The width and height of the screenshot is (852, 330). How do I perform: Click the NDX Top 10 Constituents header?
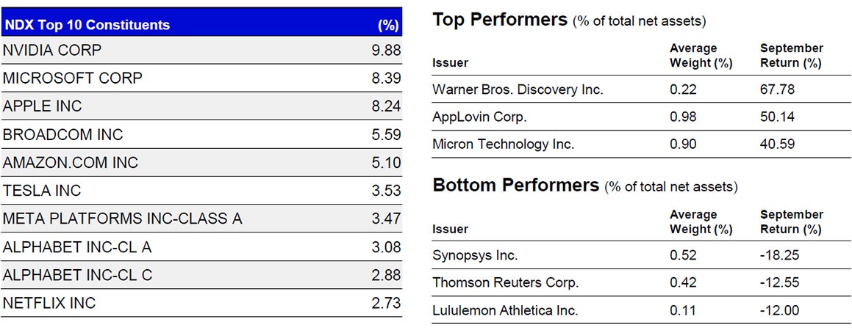[x=87, y=25]
